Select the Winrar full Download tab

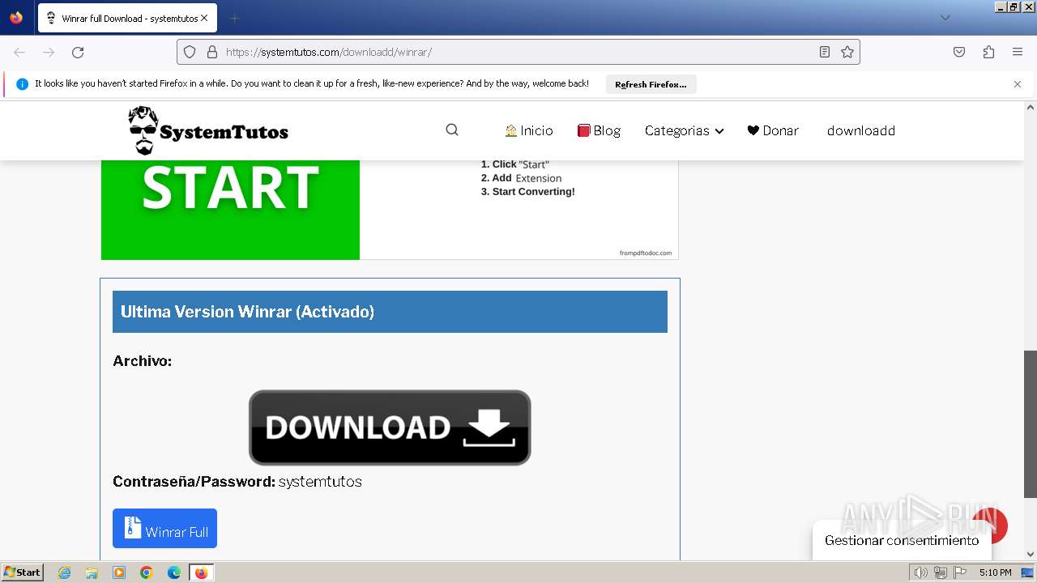tap(127, 18)
